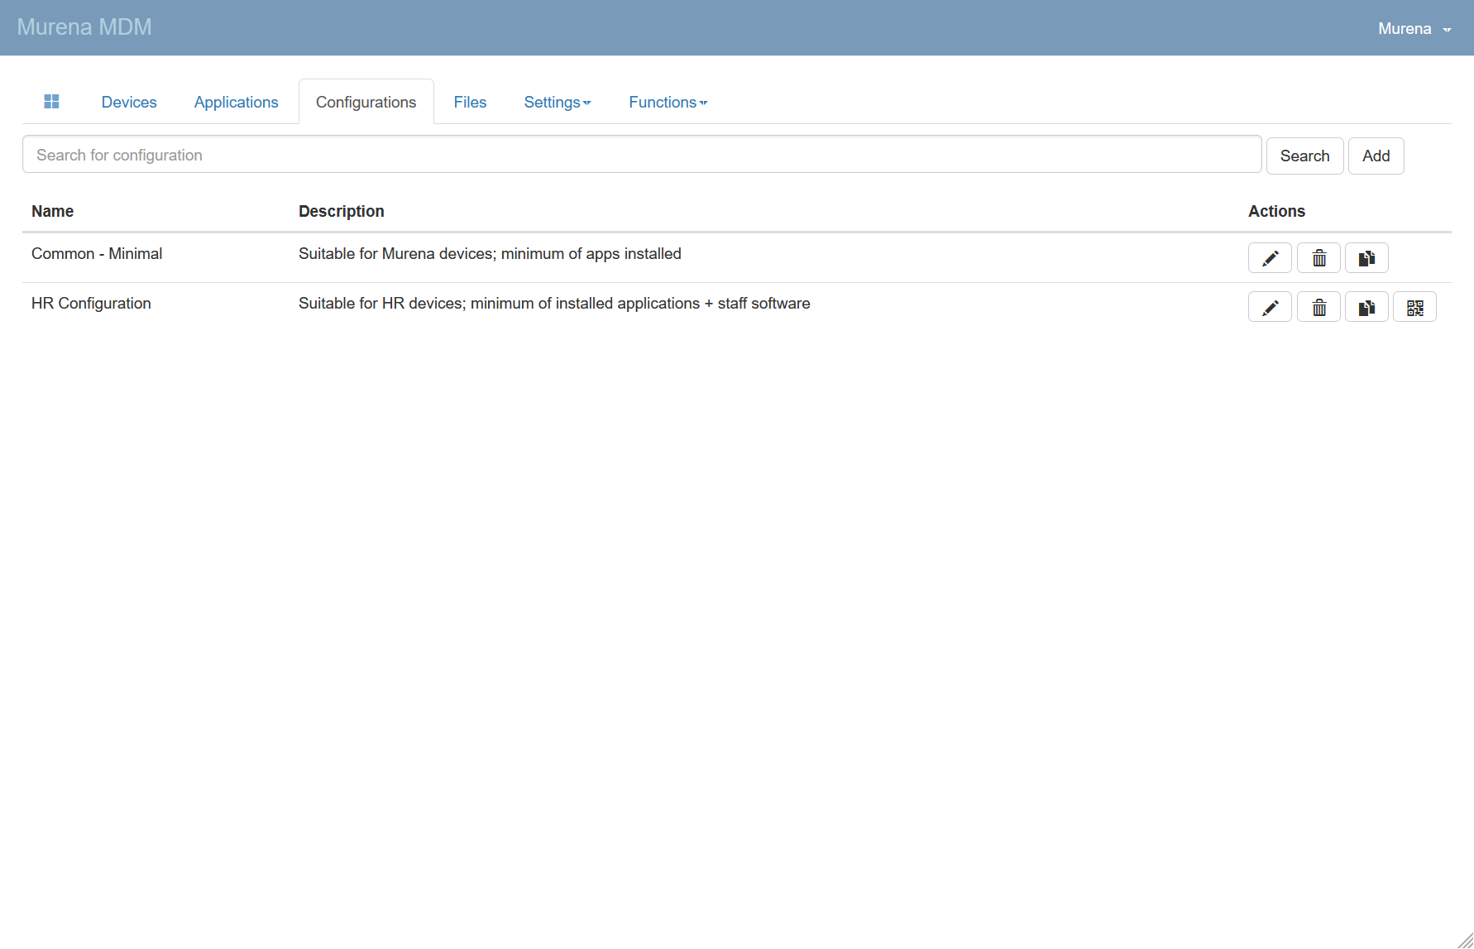This screenshot has height=949, width=1474.
Task: Focus the Search for configuration field
Action: coord(641,155)
